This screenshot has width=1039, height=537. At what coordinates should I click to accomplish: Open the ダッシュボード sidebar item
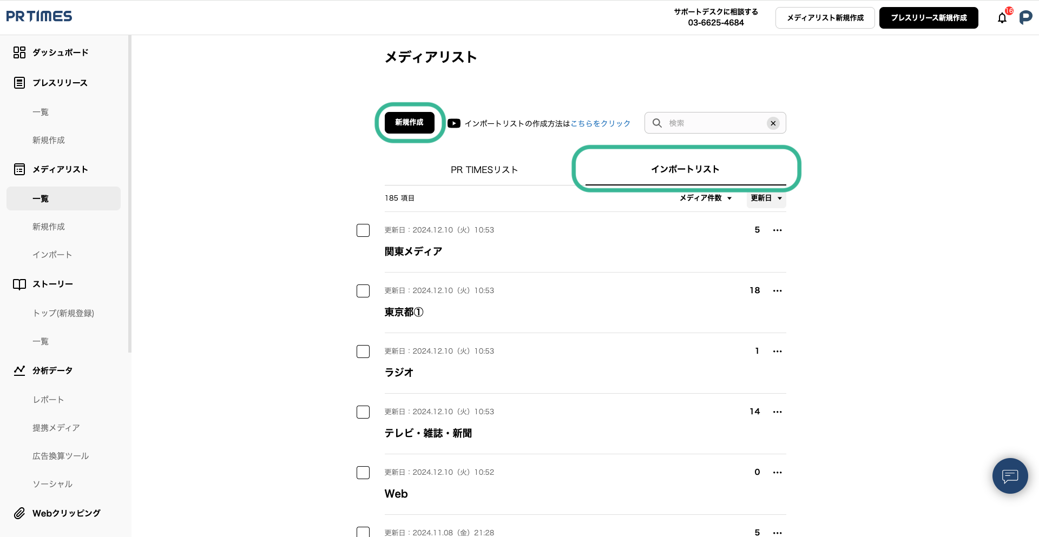(60, 52)
